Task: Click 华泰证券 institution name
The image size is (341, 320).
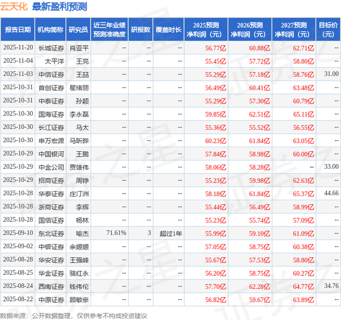Action: click(x=51, y=194)
